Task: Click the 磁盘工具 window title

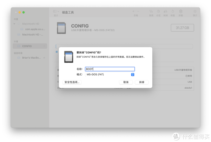Action: tap(68, 12)
